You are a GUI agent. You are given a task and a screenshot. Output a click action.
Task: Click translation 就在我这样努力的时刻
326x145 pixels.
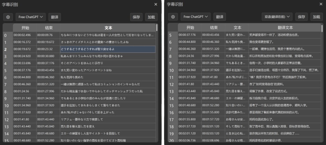pos(285,133)
